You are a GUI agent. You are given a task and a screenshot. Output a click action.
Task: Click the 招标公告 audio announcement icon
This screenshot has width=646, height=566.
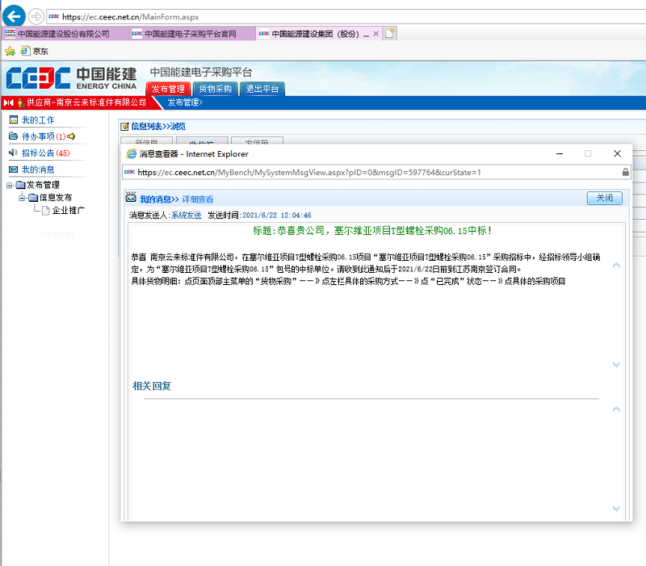pyautogui.click(x=12, y=152)
